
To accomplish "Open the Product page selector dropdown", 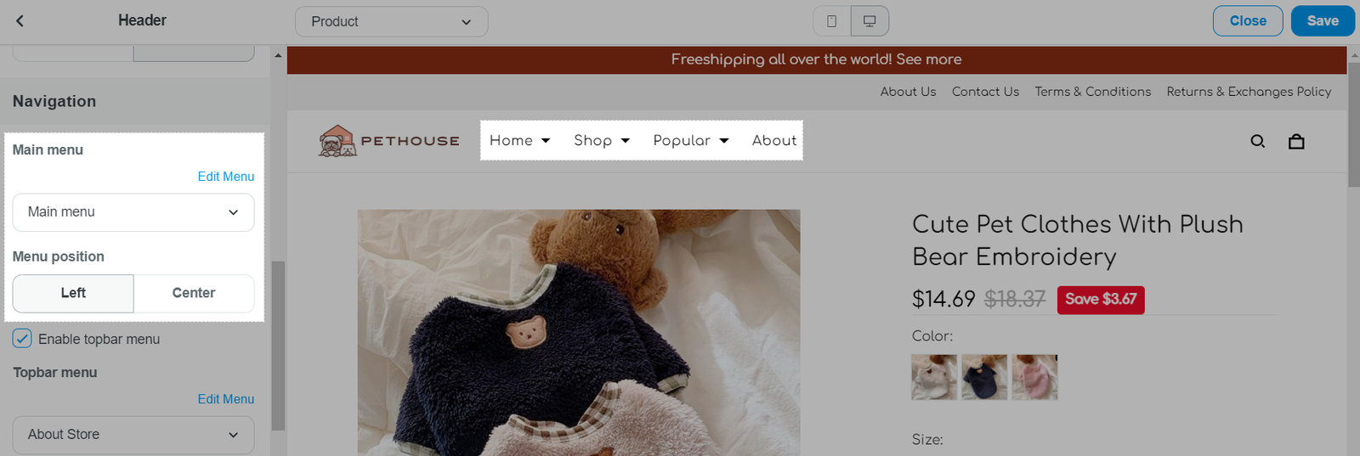I will coord(391,21).
